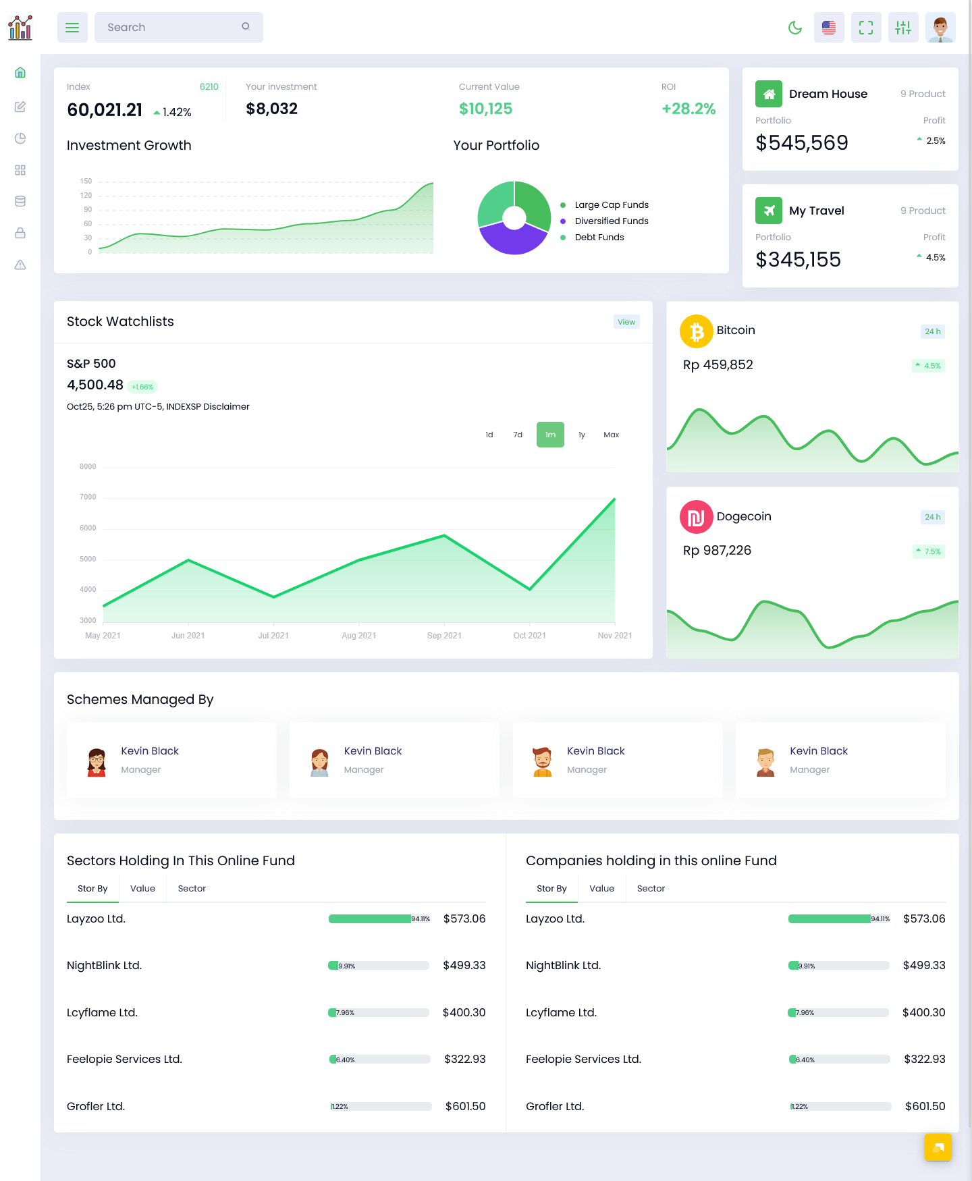Open Sector tab in Companies holding
Image resolution: width=972 pixels, height=1181 pixels.
click(651, 888)
